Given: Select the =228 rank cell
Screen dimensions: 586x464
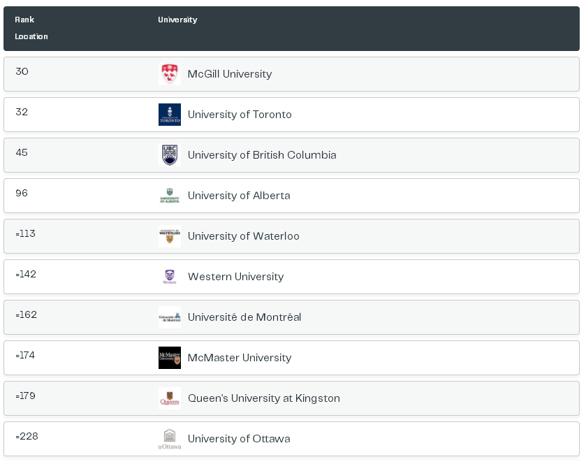Looking at the screenshot, I should [27, 436].
